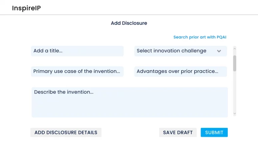Select the Advantages over prior practice field

pyautogui.click(x=180, y=71)
